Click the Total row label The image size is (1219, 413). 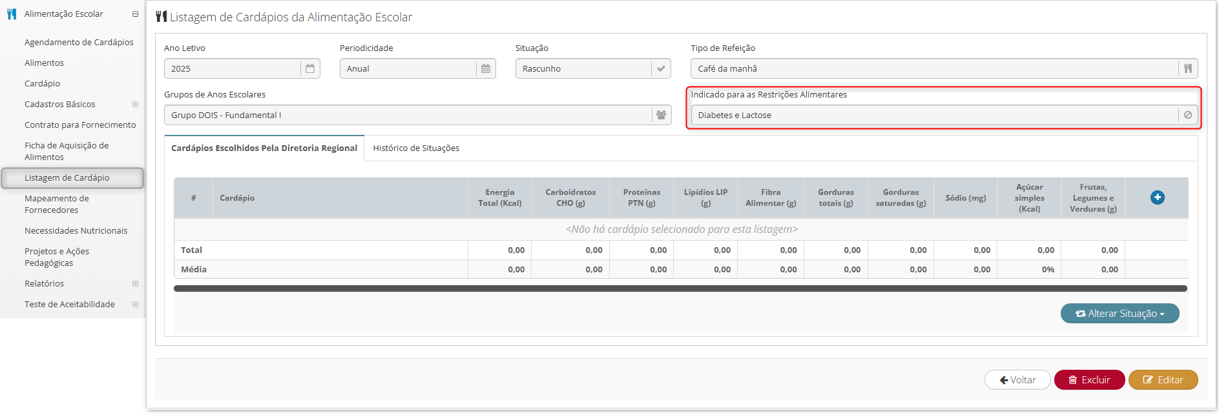pyautogui.click(x=191, y=250)
